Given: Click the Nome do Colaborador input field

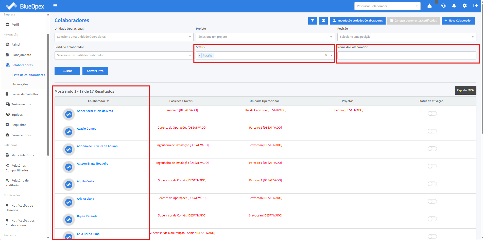Looking at the screenshot, I should point(407,55).
